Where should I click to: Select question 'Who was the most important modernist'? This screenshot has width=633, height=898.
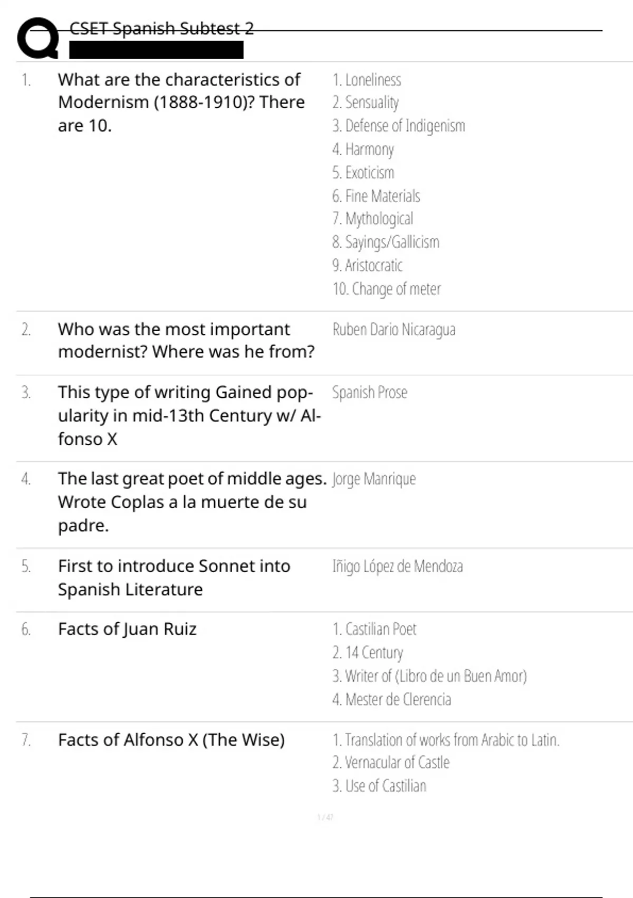(186, 340)
